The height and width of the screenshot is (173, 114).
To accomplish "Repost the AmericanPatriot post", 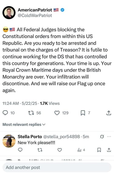I will 31,113.
